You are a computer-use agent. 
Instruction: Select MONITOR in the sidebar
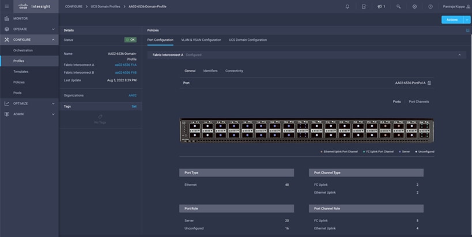coord(21,18)
